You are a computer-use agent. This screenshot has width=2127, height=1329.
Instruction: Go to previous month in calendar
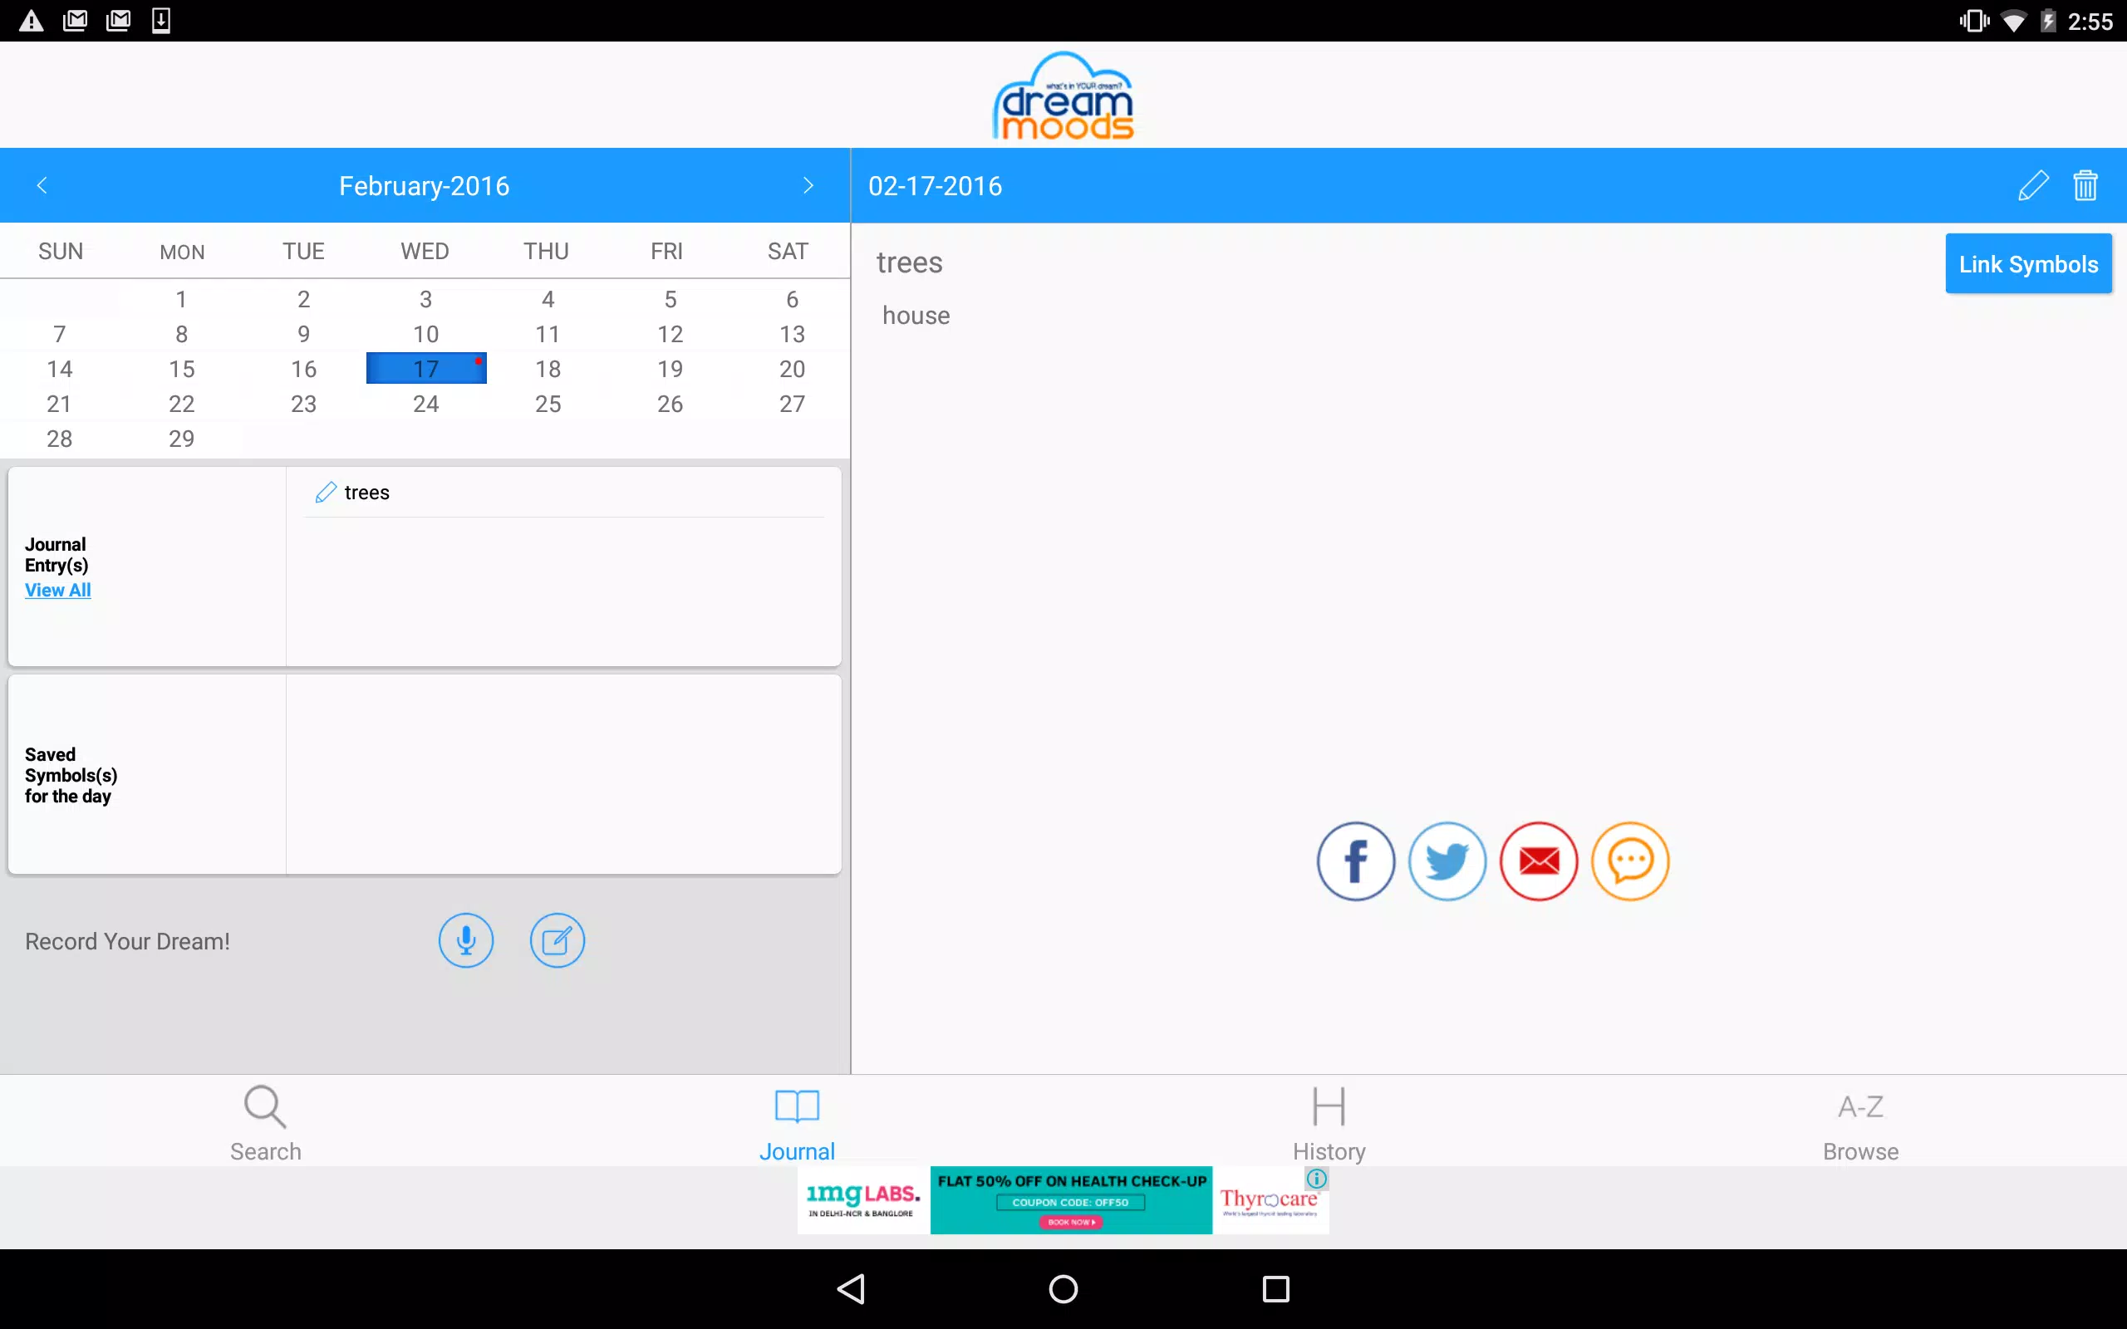pyautogui.click(x=42, y=185)
